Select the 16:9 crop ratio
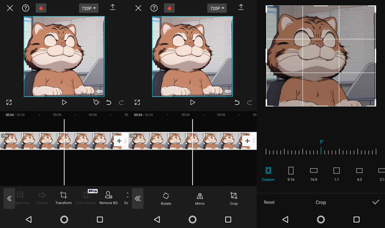The height and width of the screenshot is (228, 385). pos(314,174)
